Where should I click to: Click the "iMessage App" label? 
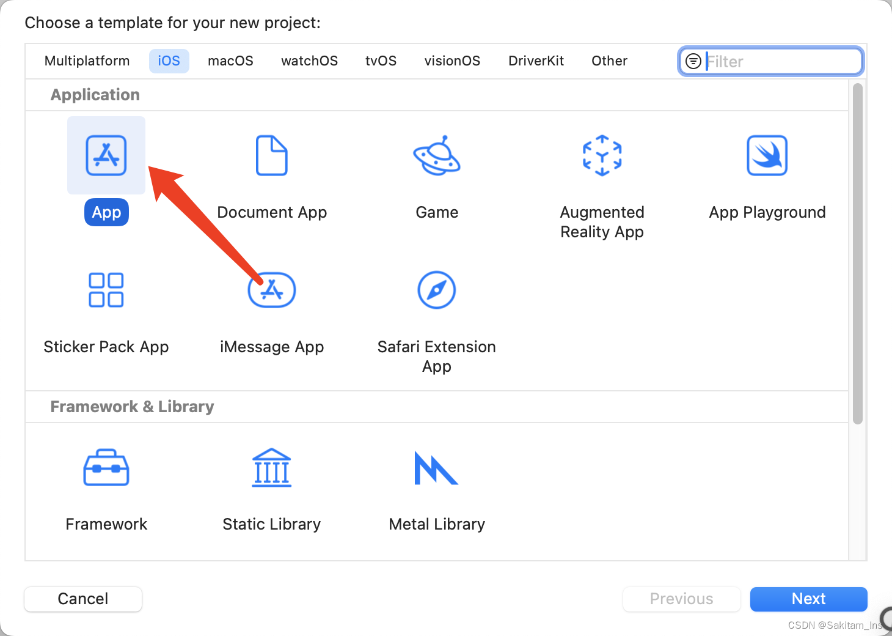point(272,347)
